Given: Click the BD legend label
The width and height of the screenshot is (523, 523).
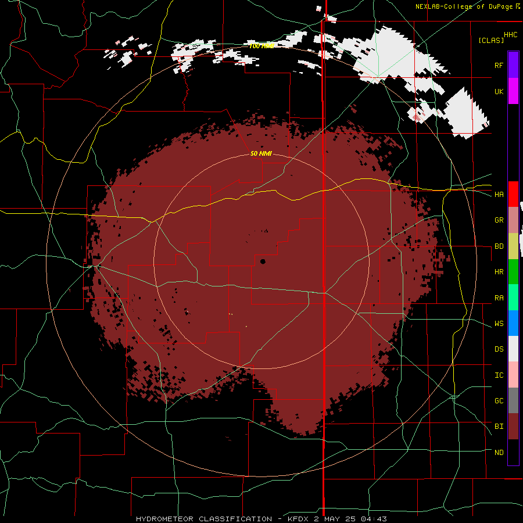Looking at the screenshot, I should [499, 246].
